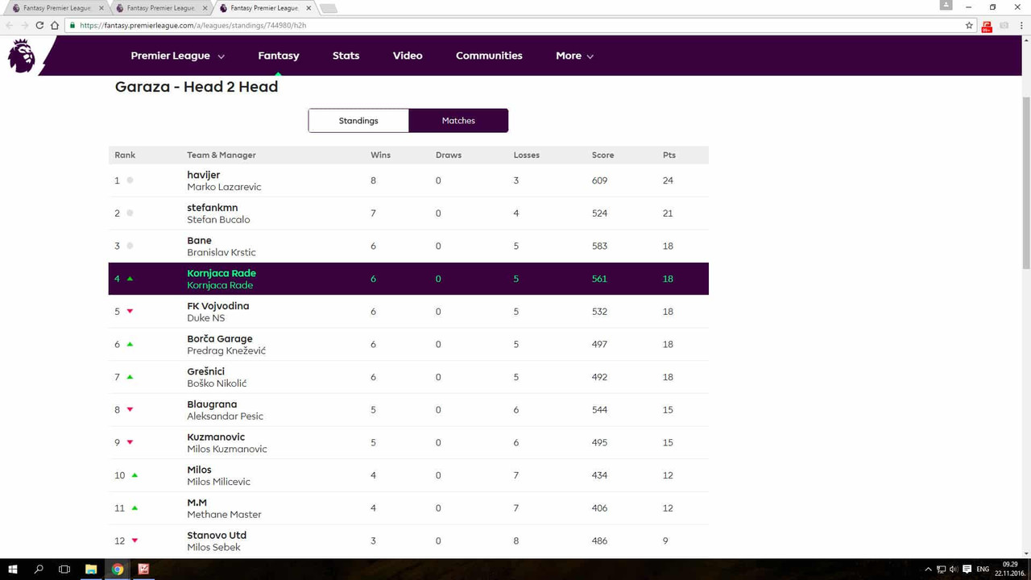Click green up arrow beside rank 4
The height and width of the screenshot is (580, 1031).
(x=130, y=279)
